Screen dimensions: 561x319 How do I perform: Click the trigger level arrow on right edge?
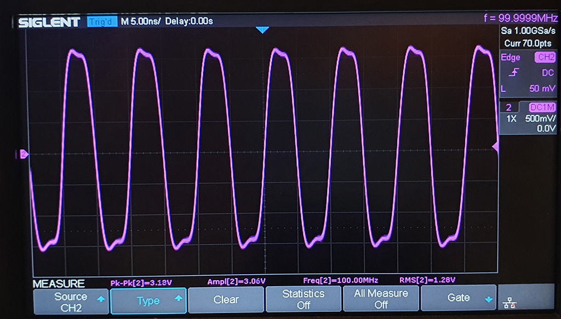(495, 147)
